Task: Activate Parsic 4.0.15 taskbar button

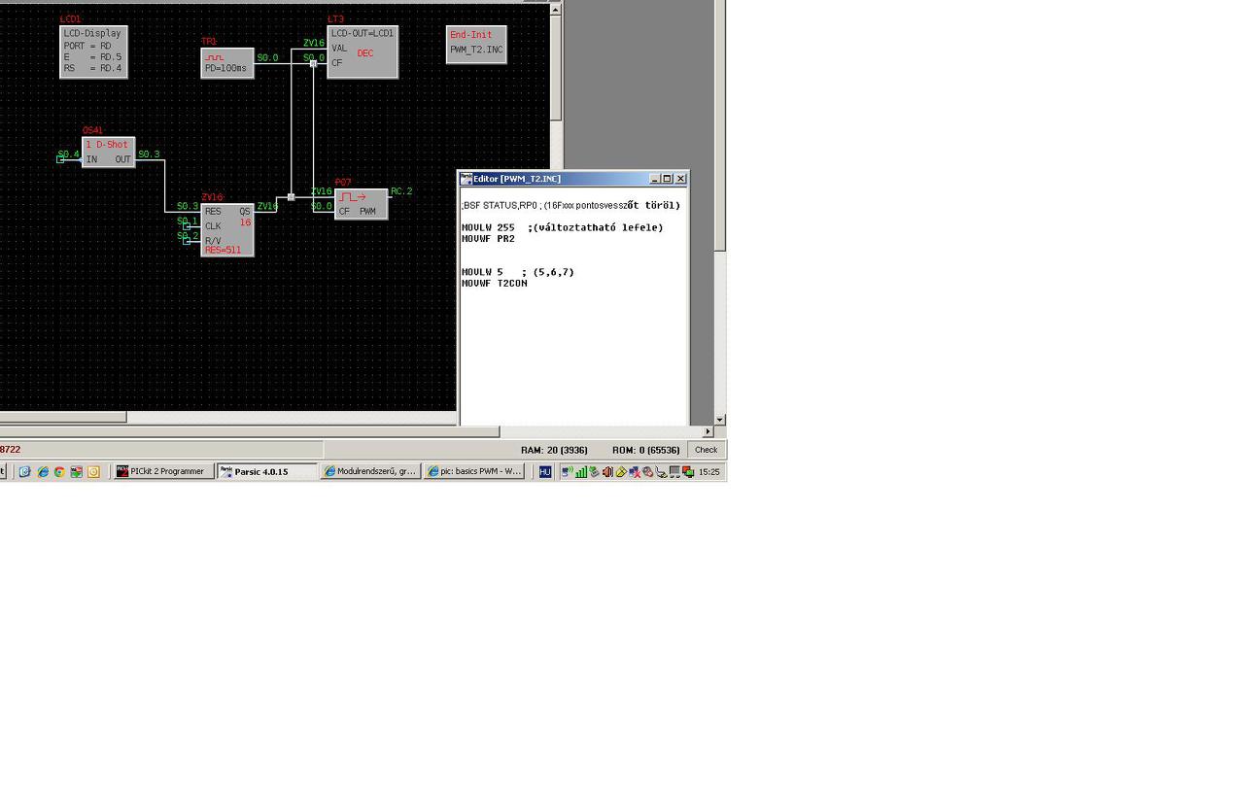Action: pos(267,471)
